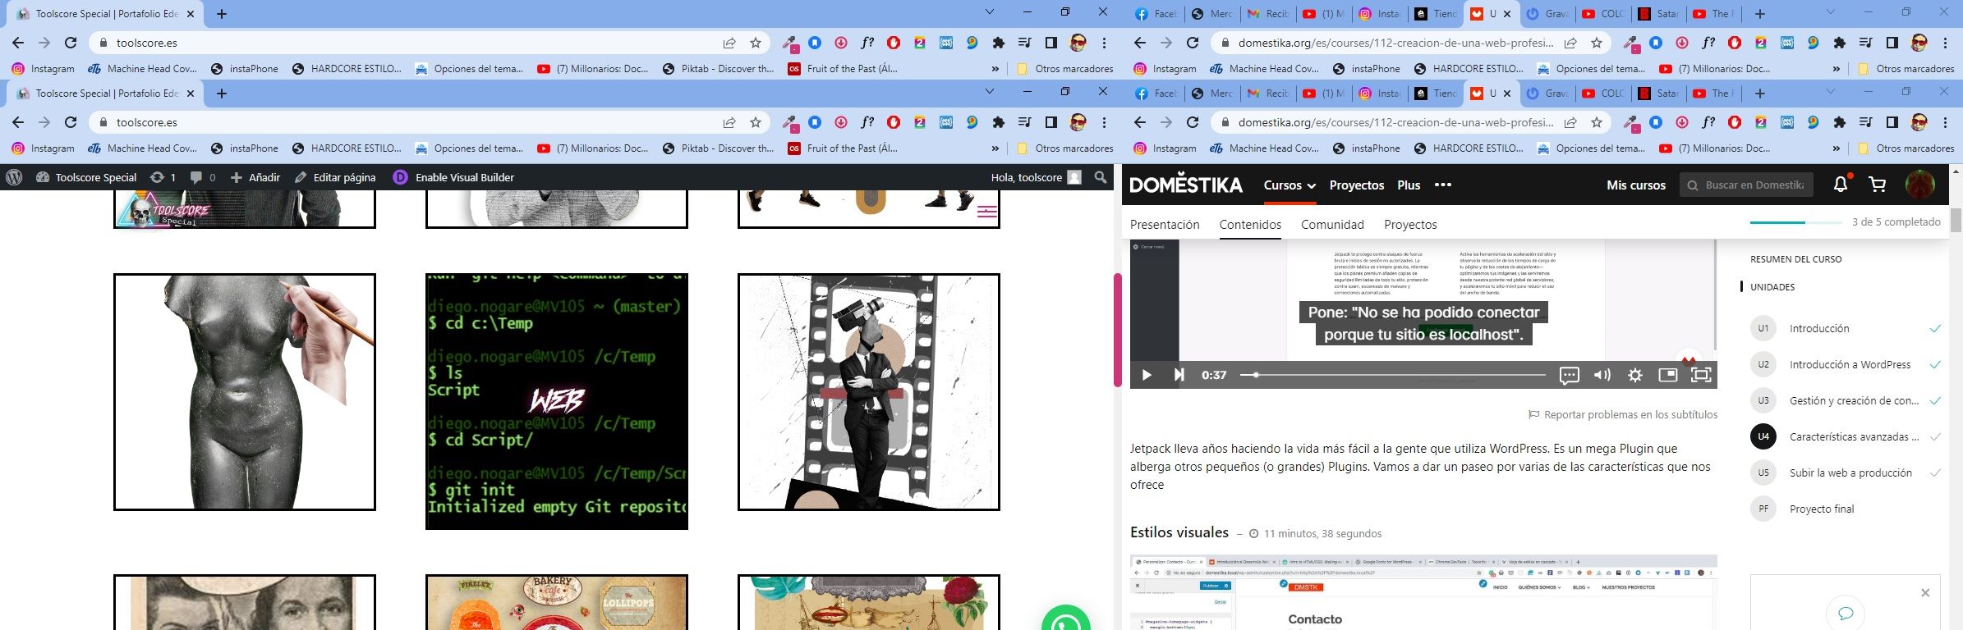Switch to the Contenidos tab

[x=1250, y=225]
